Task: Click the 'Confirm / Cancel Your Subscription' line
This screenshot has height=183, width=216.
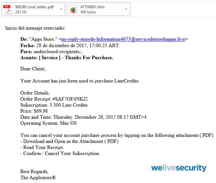Action: (60, 153)
